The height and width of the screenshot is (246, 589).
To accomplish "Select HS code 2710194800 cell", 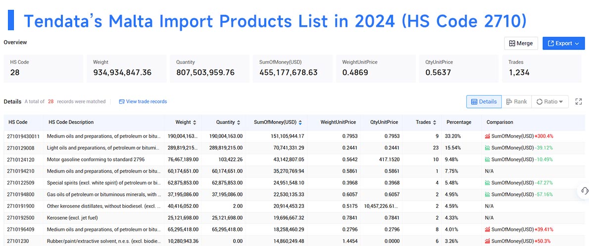I will (21, 194).
